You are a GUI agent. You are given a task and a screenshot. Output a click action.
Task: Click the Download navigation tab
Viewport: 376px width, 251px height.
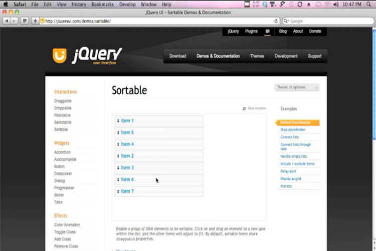(x=177, y=56)
